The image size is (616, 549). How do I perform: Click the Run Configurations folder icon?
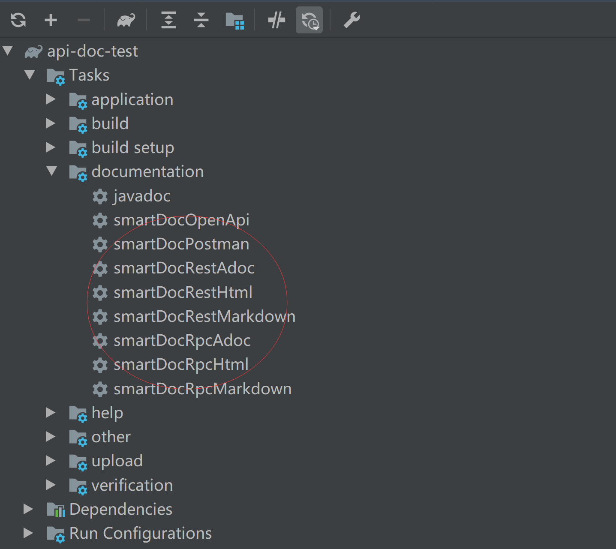tap(56, 535)
